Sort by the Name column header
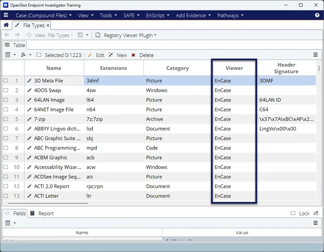This screenshot has width=324, height=252. pyautogui.click(x=54, y=68)
